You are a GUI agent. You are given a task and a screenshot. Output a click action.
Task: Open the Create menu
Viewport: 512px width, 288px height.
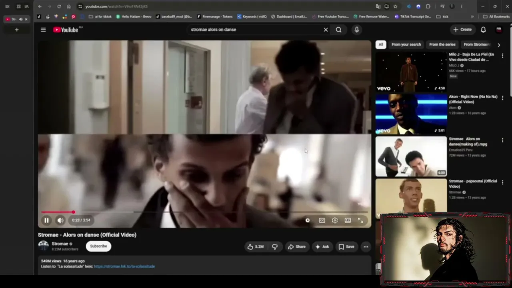(462, 30)
